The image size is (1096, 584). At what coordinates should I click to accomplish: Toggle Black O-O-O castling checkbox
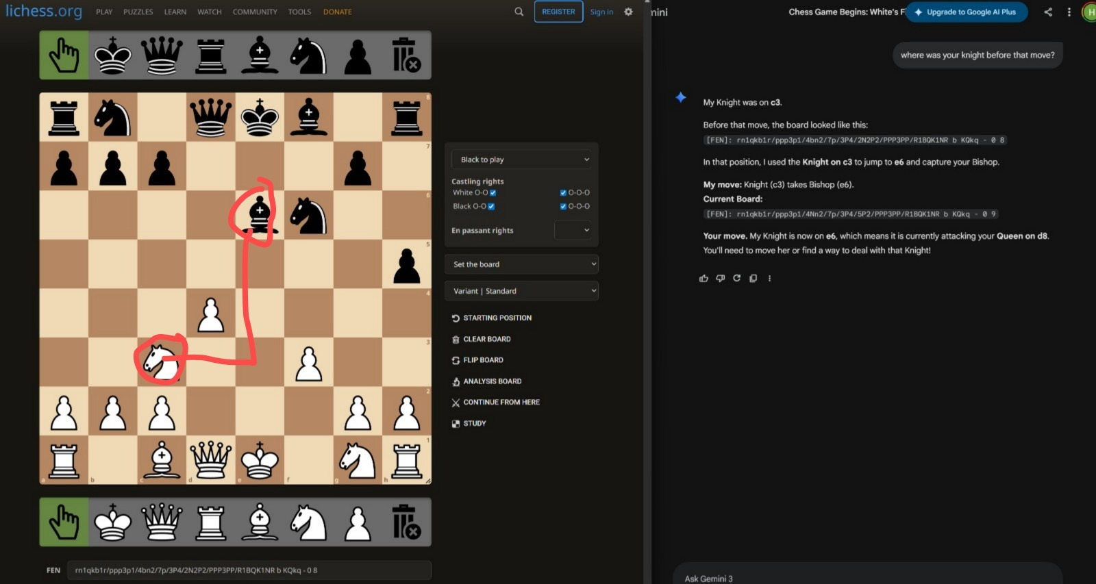pos(563,206)
